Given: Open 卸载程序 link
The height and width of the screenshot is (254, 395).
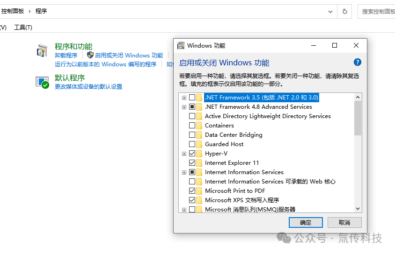Looking at the screenshot, I should (x=66, y=55).
